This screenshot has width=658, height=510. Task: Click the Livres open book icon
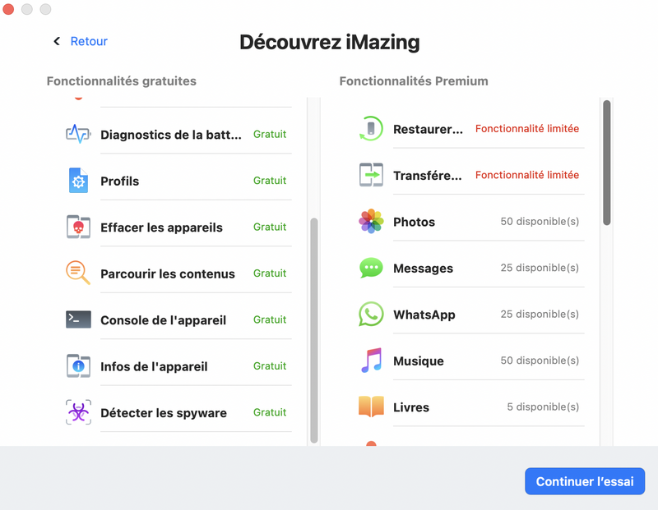pyautogui.click(x=371, y=407)
